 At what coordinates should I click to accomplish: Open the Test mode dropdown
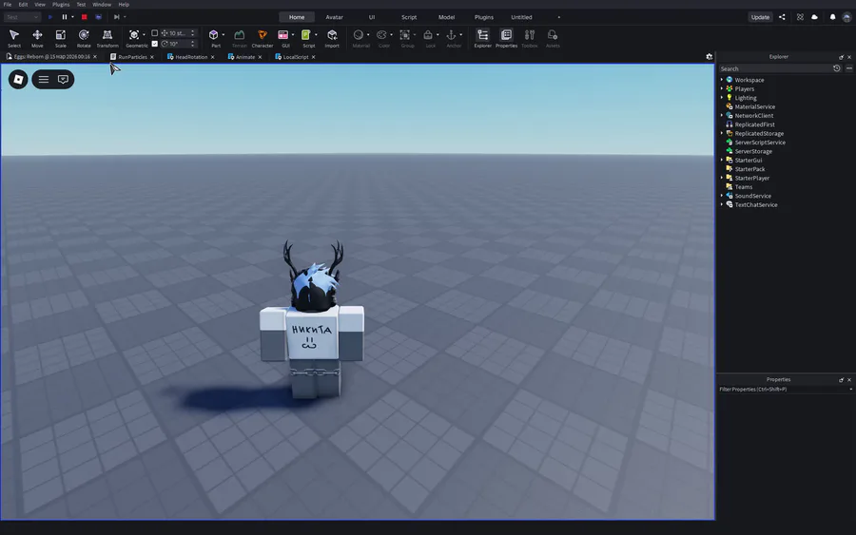[x=23, y=17]
